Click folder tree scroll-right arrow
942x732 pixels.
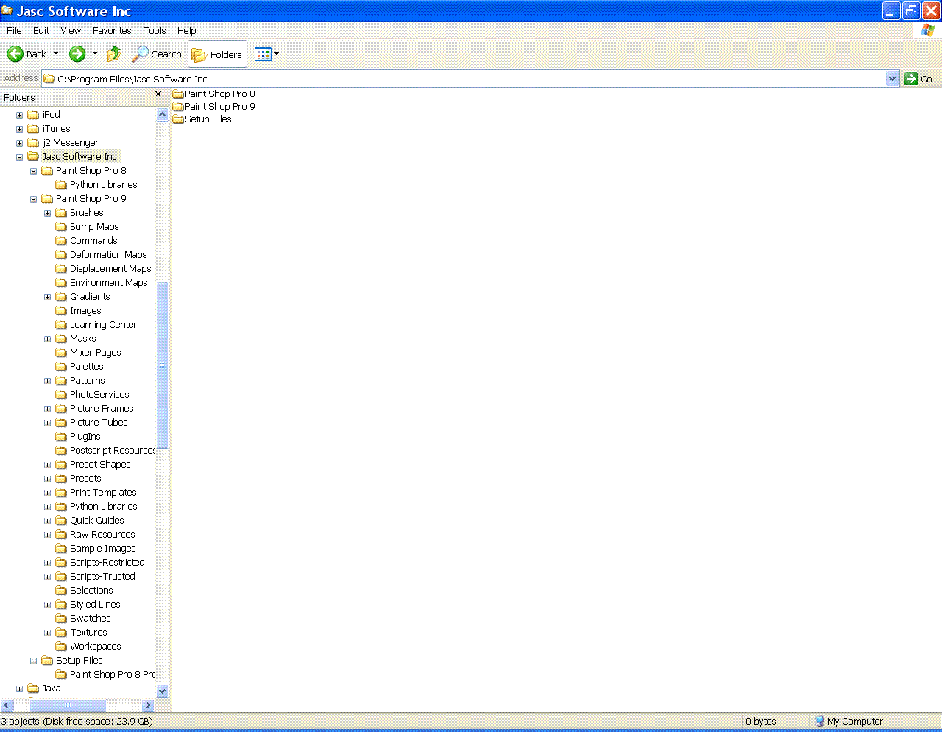pyautogui.click(x=149, y=705)
